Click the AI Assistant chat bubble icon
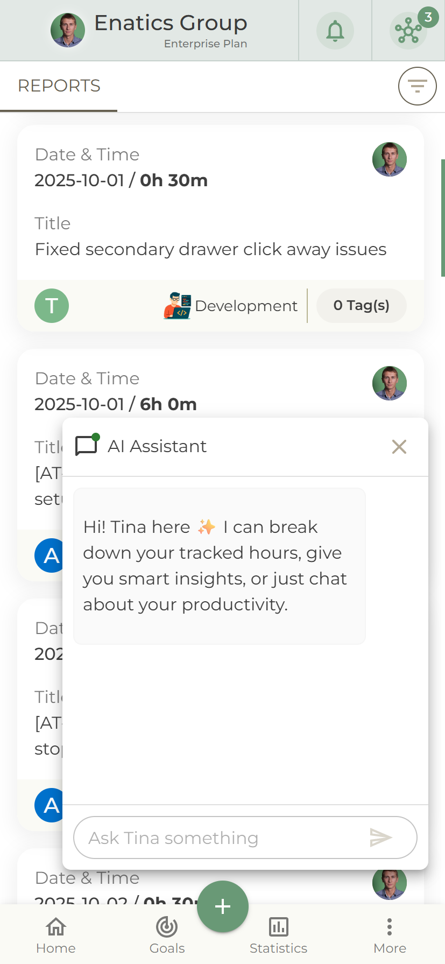The width and height of the screenshot is (445, 964). tap(87, 446)
